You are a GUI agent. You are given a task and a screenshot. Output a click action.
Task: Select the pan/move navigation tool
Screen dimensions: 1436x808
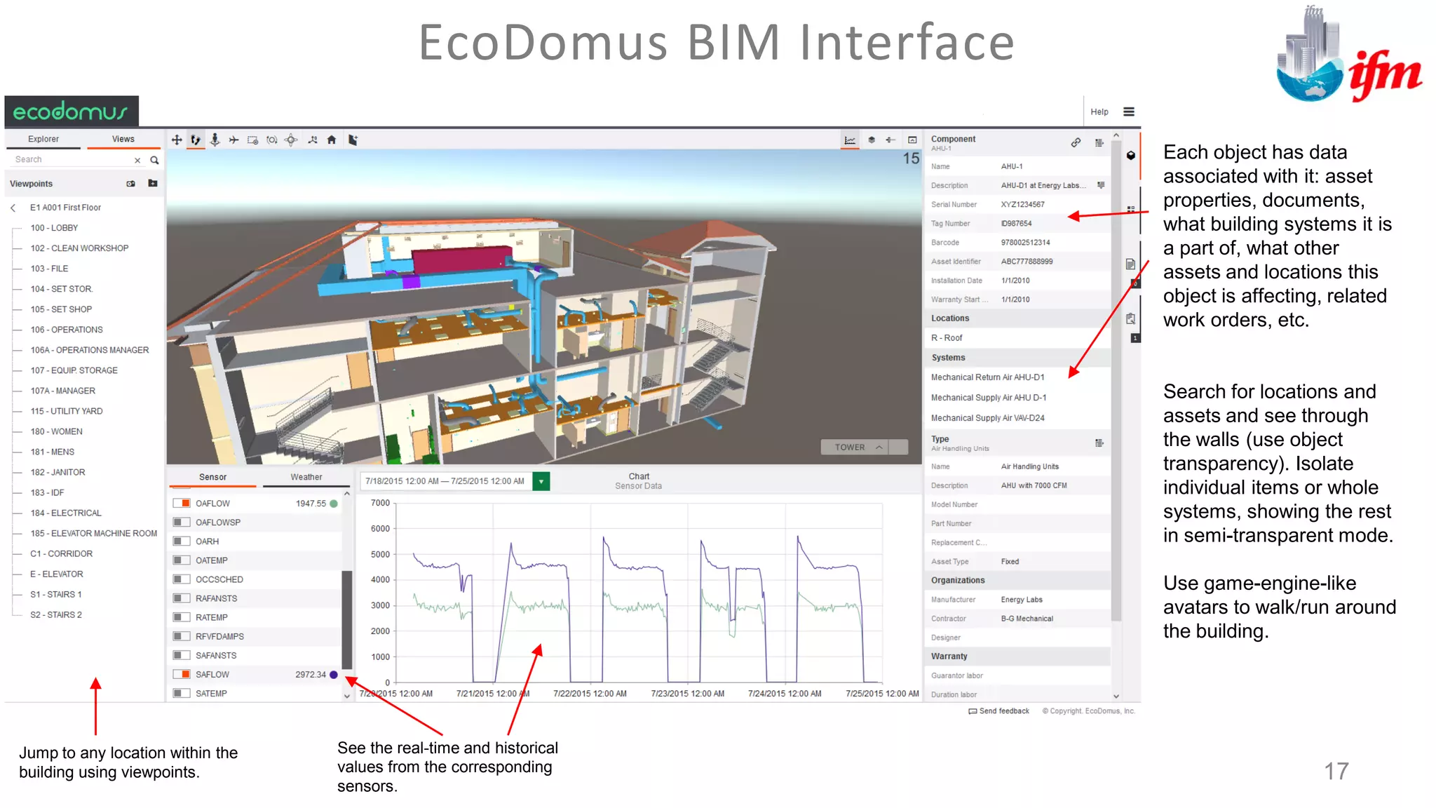177,140
